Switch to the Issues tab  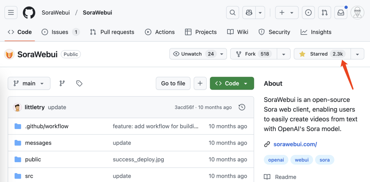pos(60,32)
